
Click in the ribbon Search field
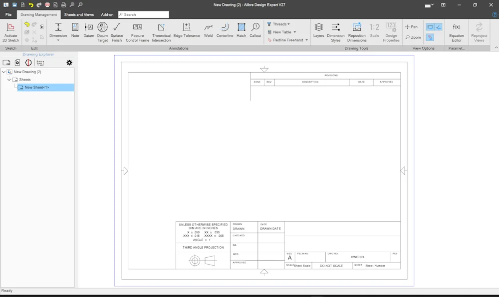pyautogui.click(x=144, y=14)
